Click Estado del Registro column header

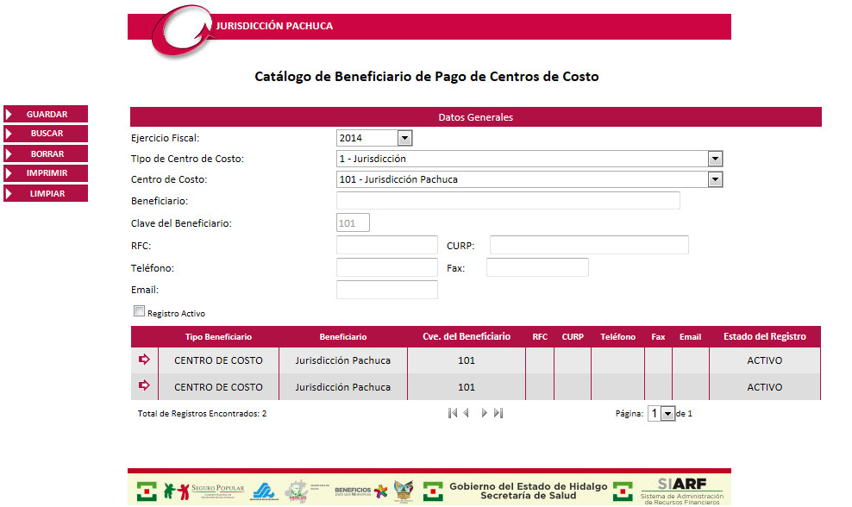(x=765, y=337)
